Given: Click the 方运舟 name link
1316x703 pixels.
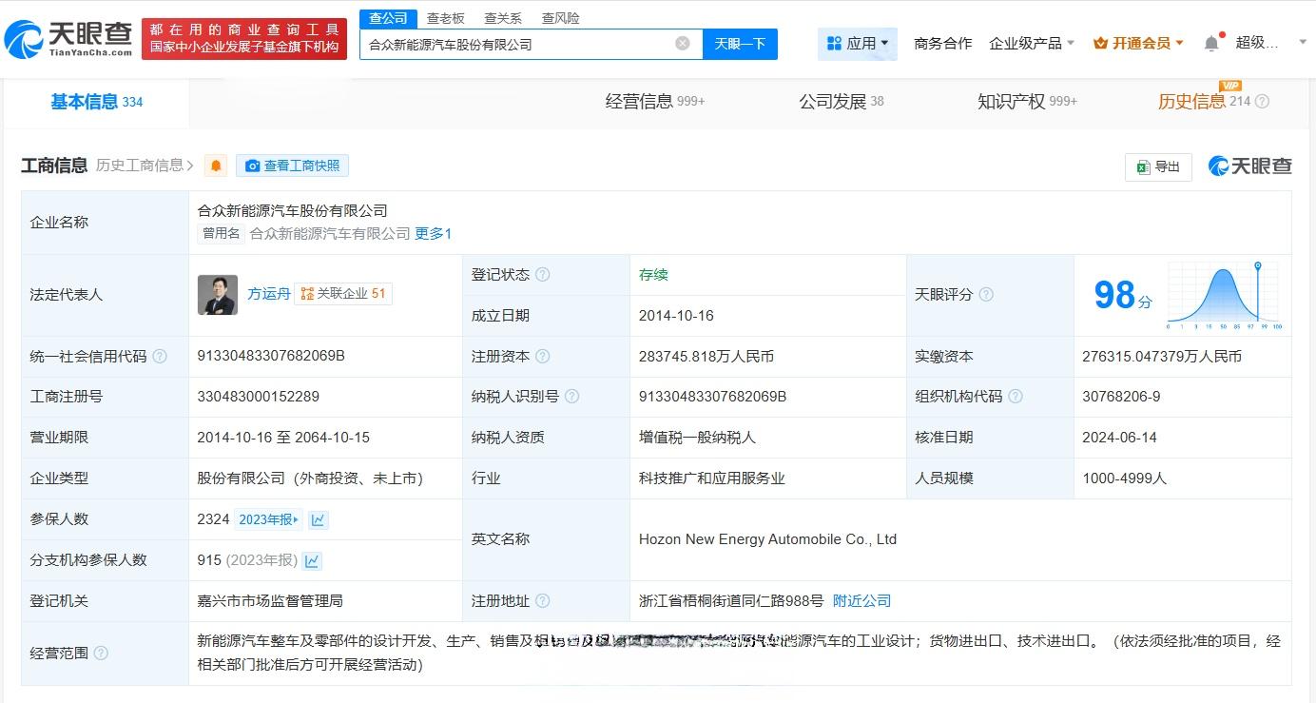Looking at the screenshot, I should [x=269, y=294].
